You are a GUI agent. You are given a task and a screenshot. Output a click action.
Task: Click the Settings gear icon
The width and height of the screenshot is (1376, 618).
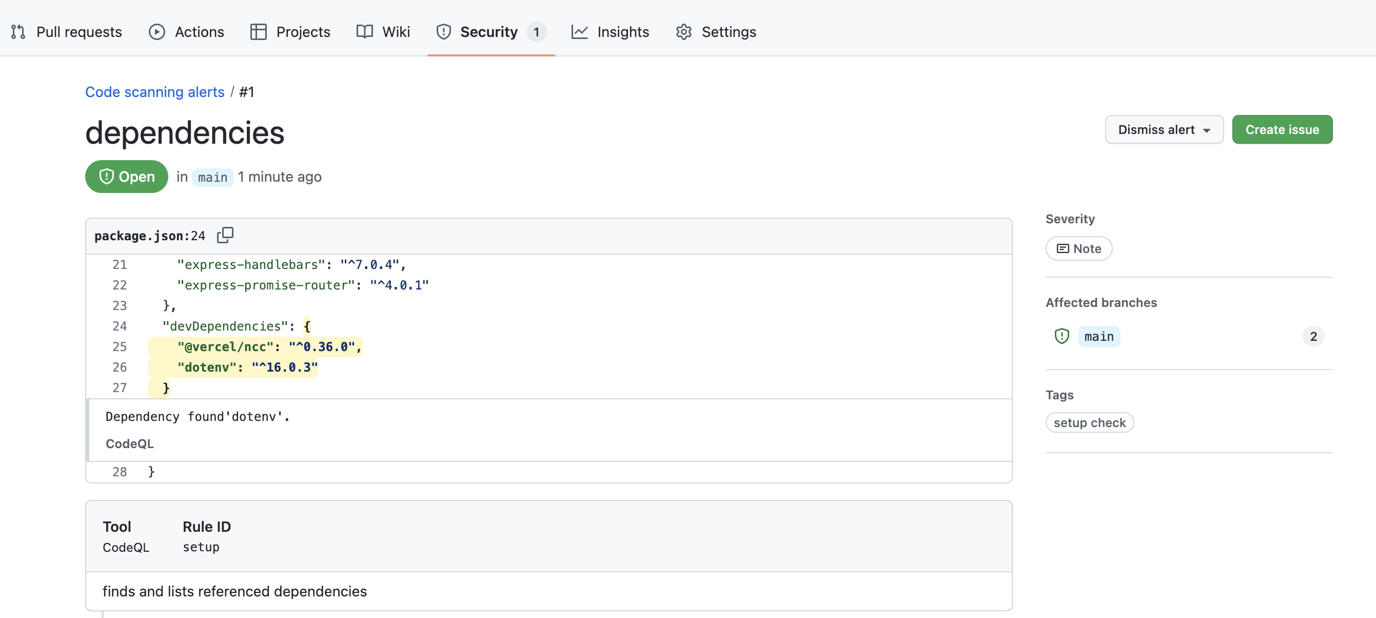pos(683,31)
